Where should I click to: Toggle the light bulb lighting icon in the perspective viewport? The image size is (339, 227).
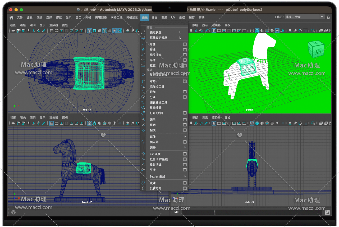pyautogui.click(x=277, y=31)
